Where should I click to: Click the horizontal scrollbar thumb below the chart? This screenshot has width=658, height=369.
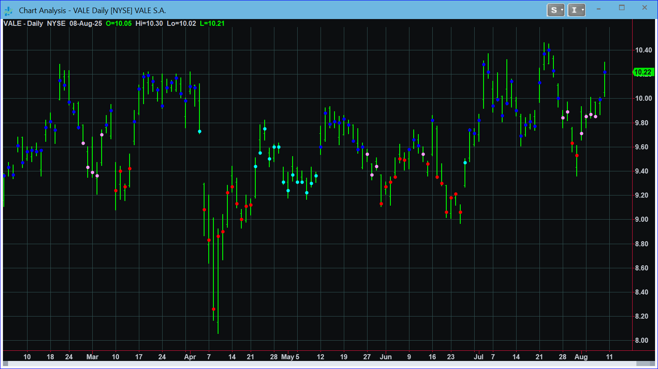pos(645,363)
